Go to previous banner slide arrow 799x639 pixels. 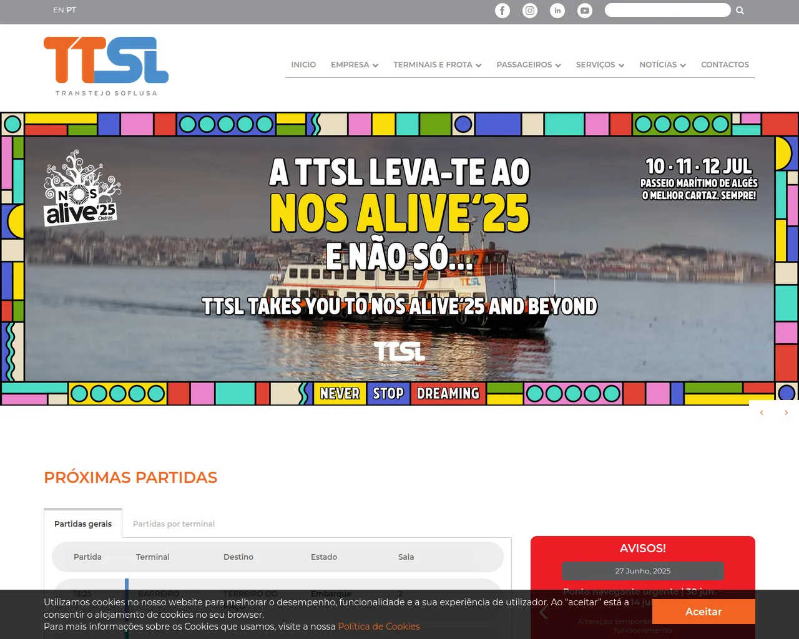762,412
